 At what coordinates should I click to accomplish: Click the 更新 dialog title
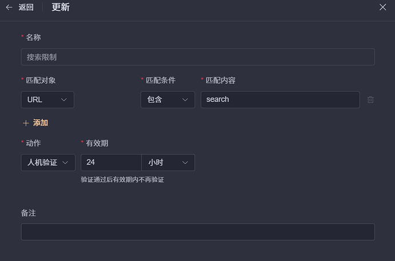[x=61, y=7]
